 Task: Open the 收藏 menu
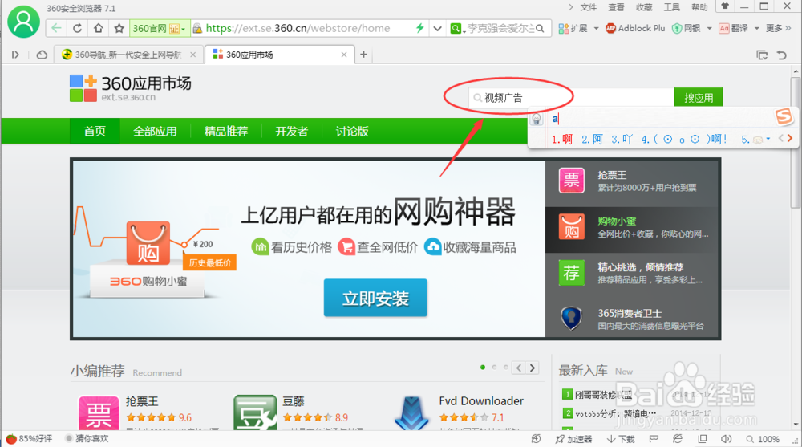644,7
